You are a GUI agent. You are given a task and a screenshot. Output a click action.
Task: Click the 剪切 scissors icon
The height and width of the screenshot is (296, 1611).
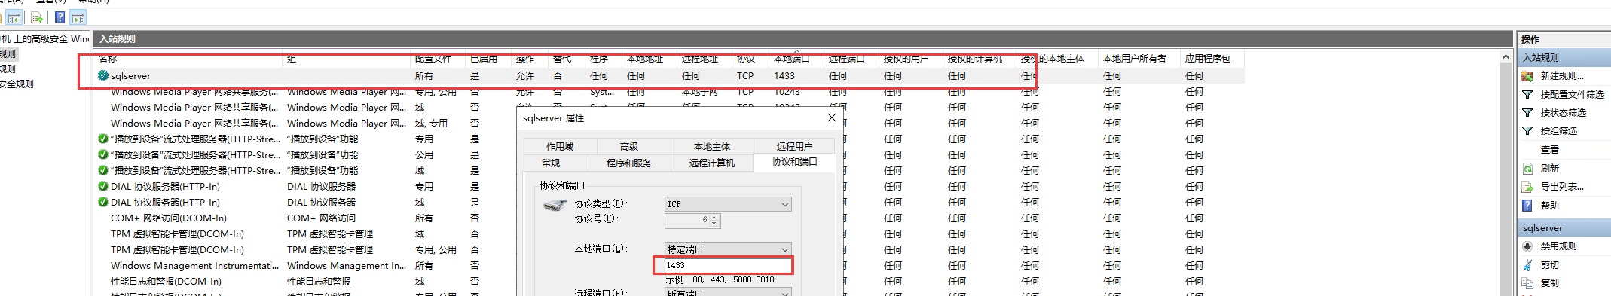tap(1527, 265)
